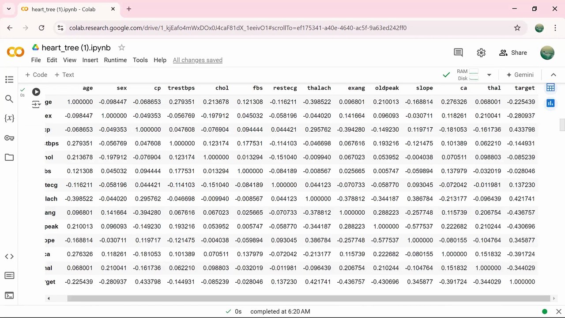
Task: Open a new browser tab
Action: click(129, 9)
